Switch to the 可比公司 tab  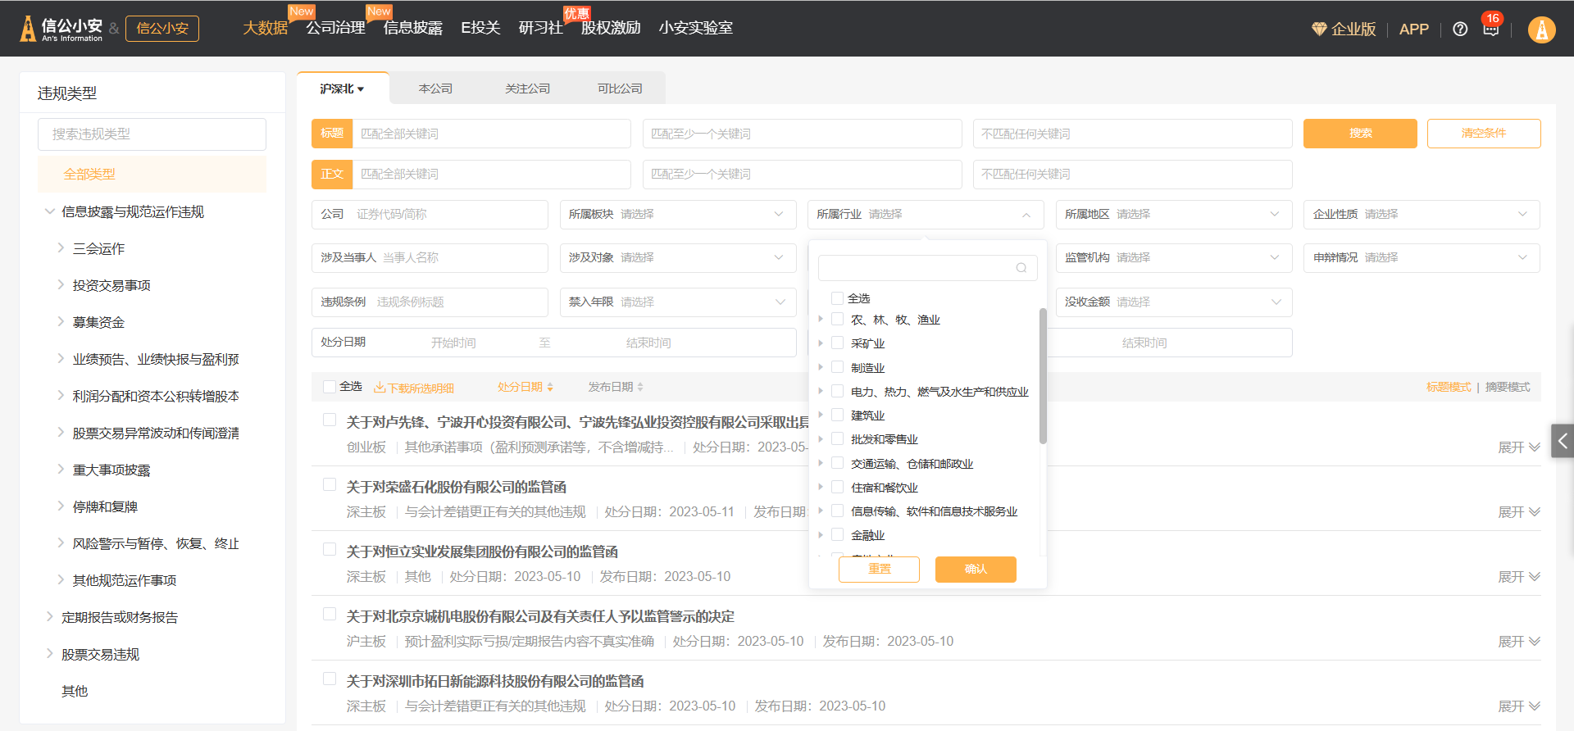click(x=620, y=89)
